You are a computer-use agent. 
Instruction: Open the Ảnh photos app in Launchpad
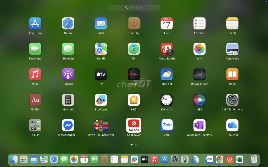[199, 49]
